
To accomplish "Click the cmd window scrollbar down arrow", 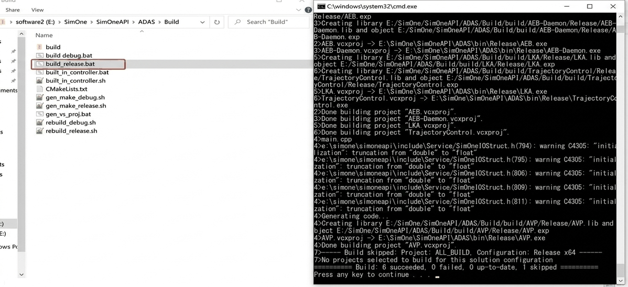I will pyautogui.click(x=621, y=281).
